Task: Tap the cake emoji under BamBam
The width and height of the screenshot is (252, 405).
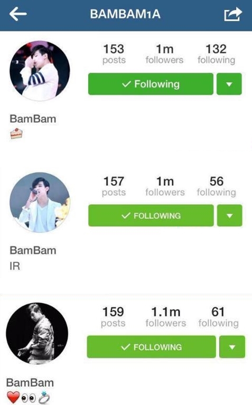Action: click(16, 133)
